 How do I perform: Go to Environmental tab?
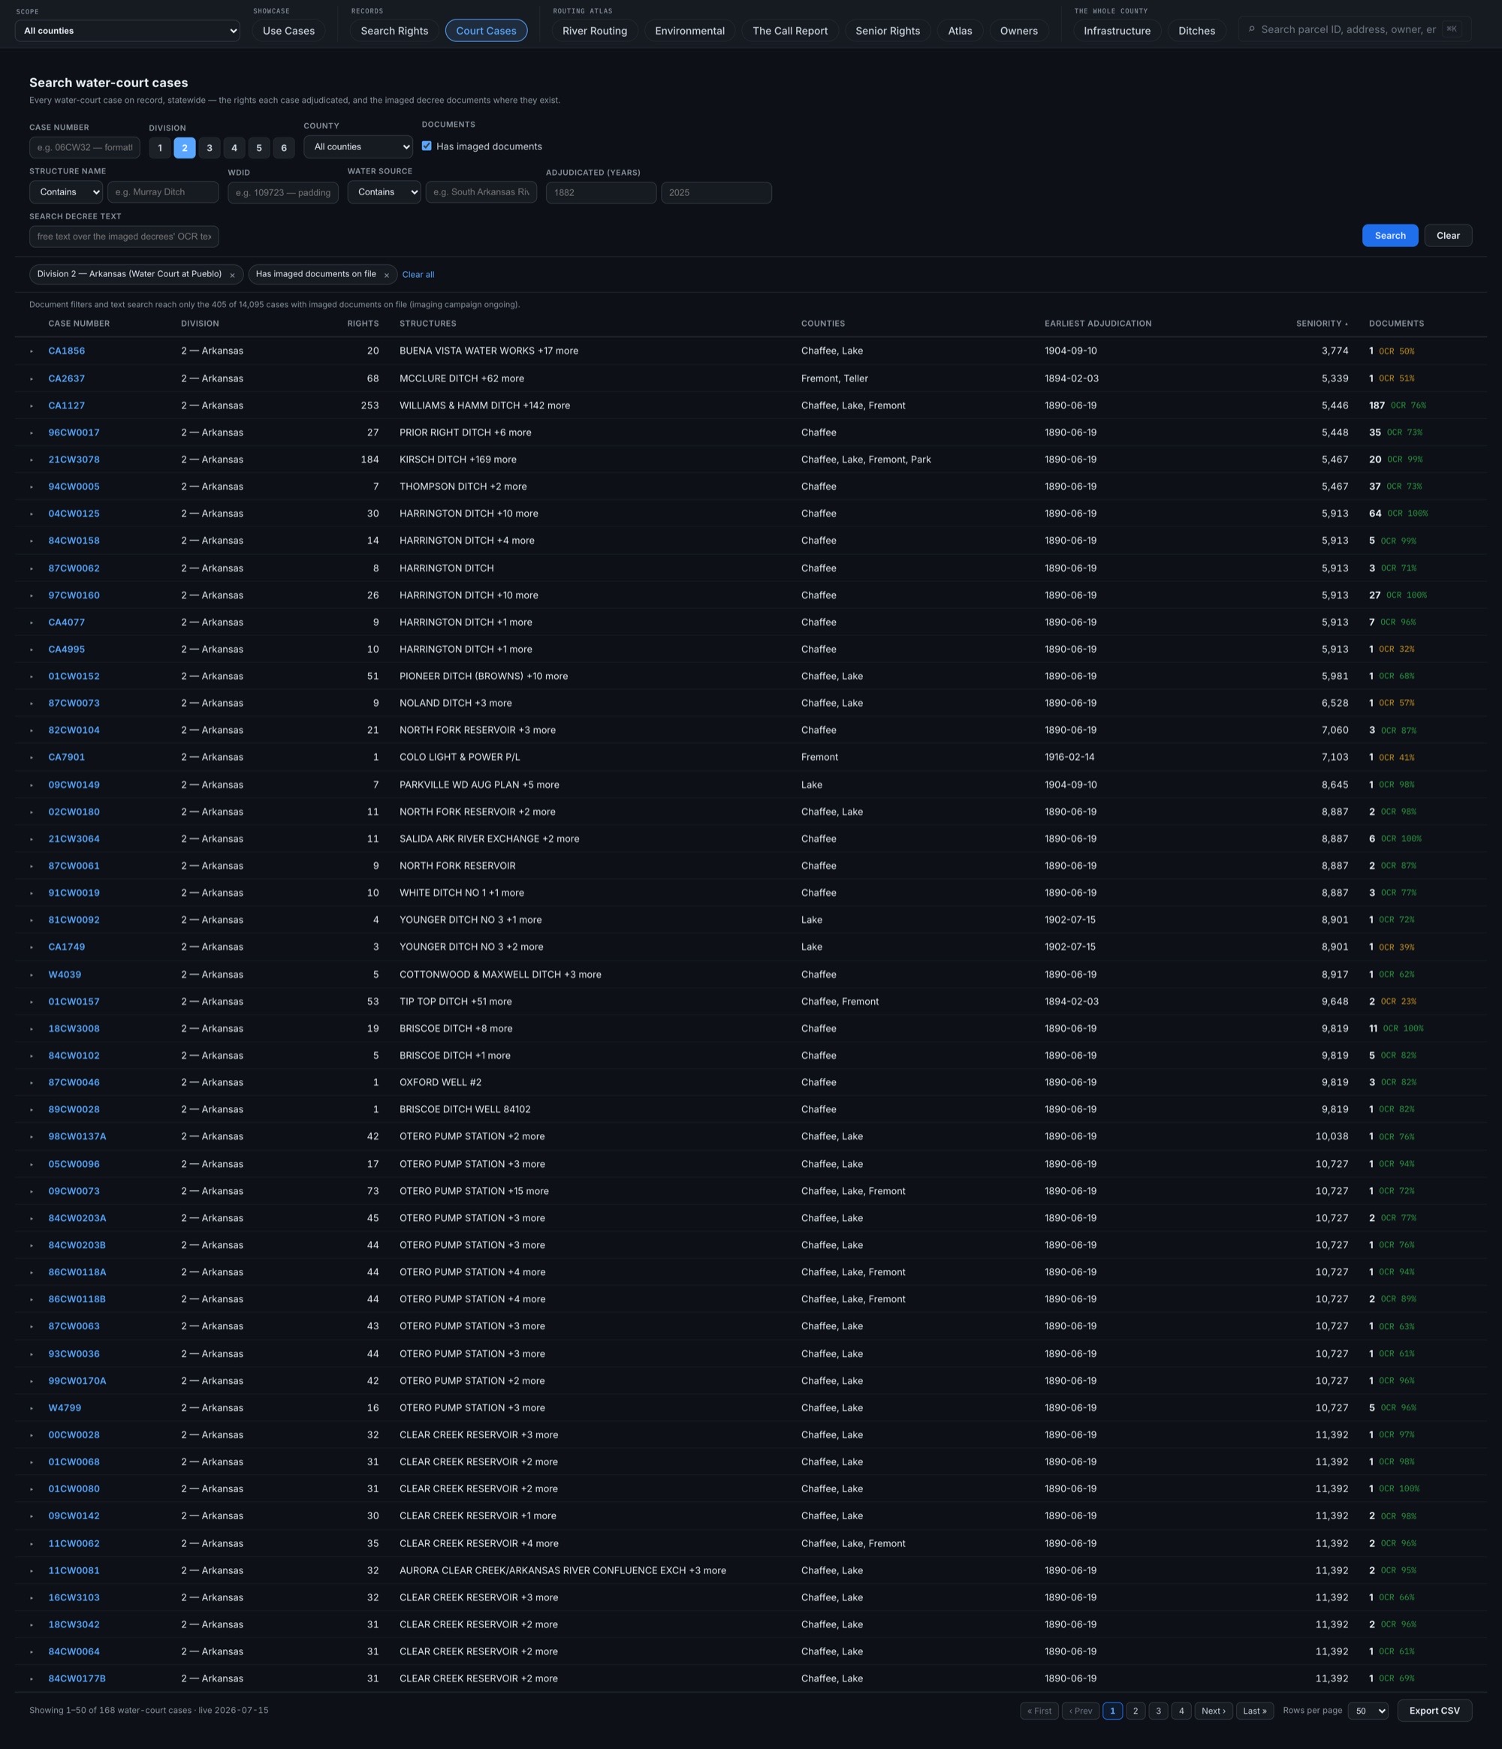pos(689,32)
